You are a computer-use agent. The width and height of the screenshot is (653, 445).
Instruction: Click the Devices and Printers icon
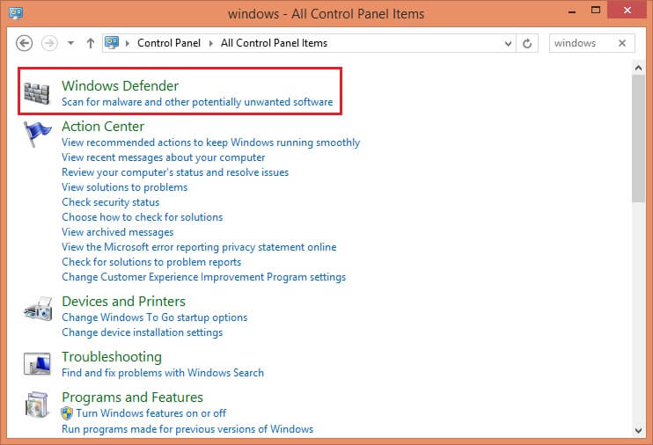click(x=38, y=309)
